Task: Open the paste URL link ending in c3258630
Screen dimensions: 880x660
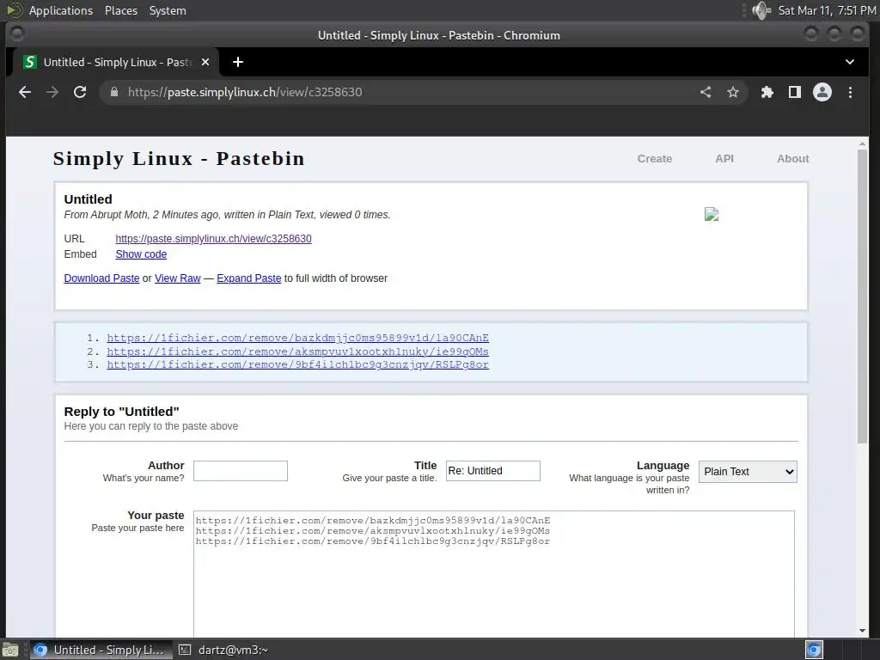Action: pyautogui.click(x=213, y=239)
